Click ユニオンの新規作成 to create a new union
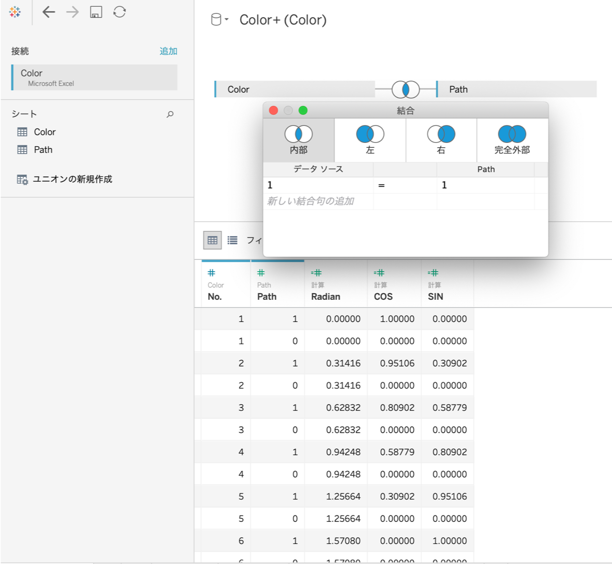This screenshot has width=612, height=564. point(73,178)
